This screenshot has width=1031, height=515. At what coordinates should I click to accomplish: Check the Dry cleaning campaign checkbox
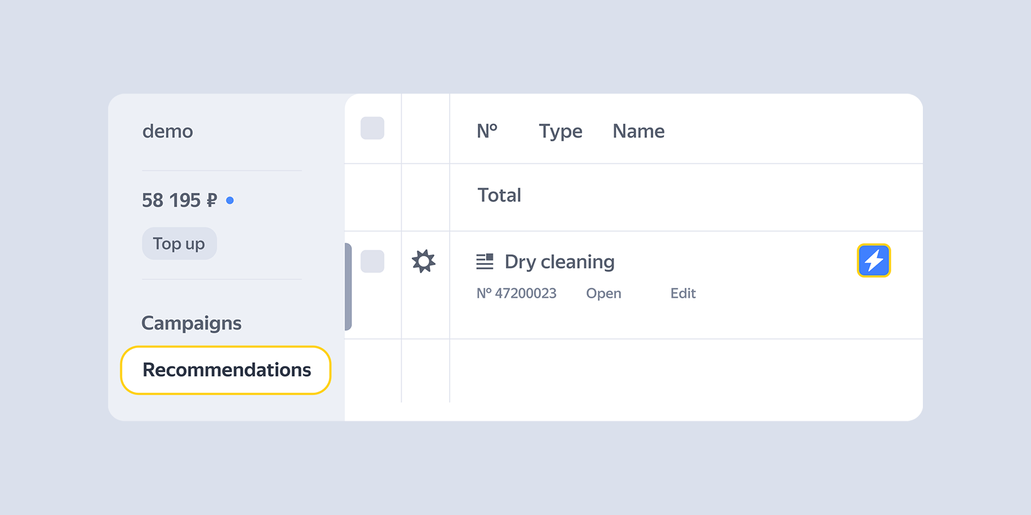click(372, 261)
